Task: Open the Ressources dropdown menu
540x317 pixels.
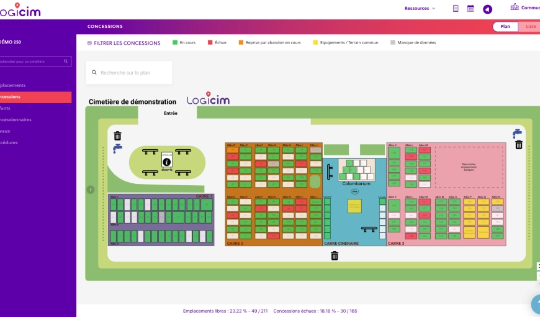Action: coord(420,8)
